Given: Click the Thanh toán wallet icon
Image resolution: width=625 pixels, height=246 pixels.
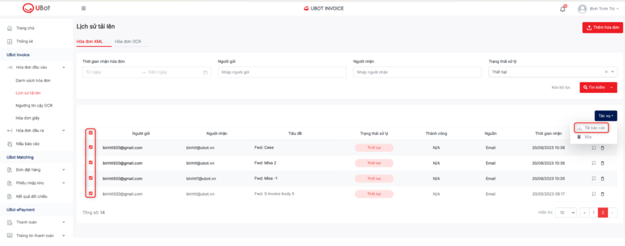Looking at the screenshot, I should click(x=10, y=222).
